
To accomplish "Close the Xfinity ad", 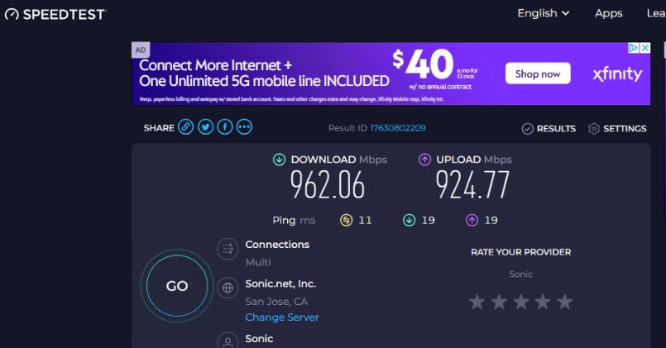I will tap(644, 49).
